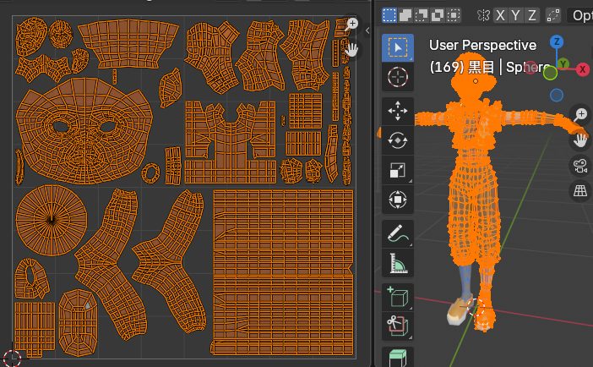Expand the UV editor sidebar arrow
The image size is (593, 367).
(367, 30)
